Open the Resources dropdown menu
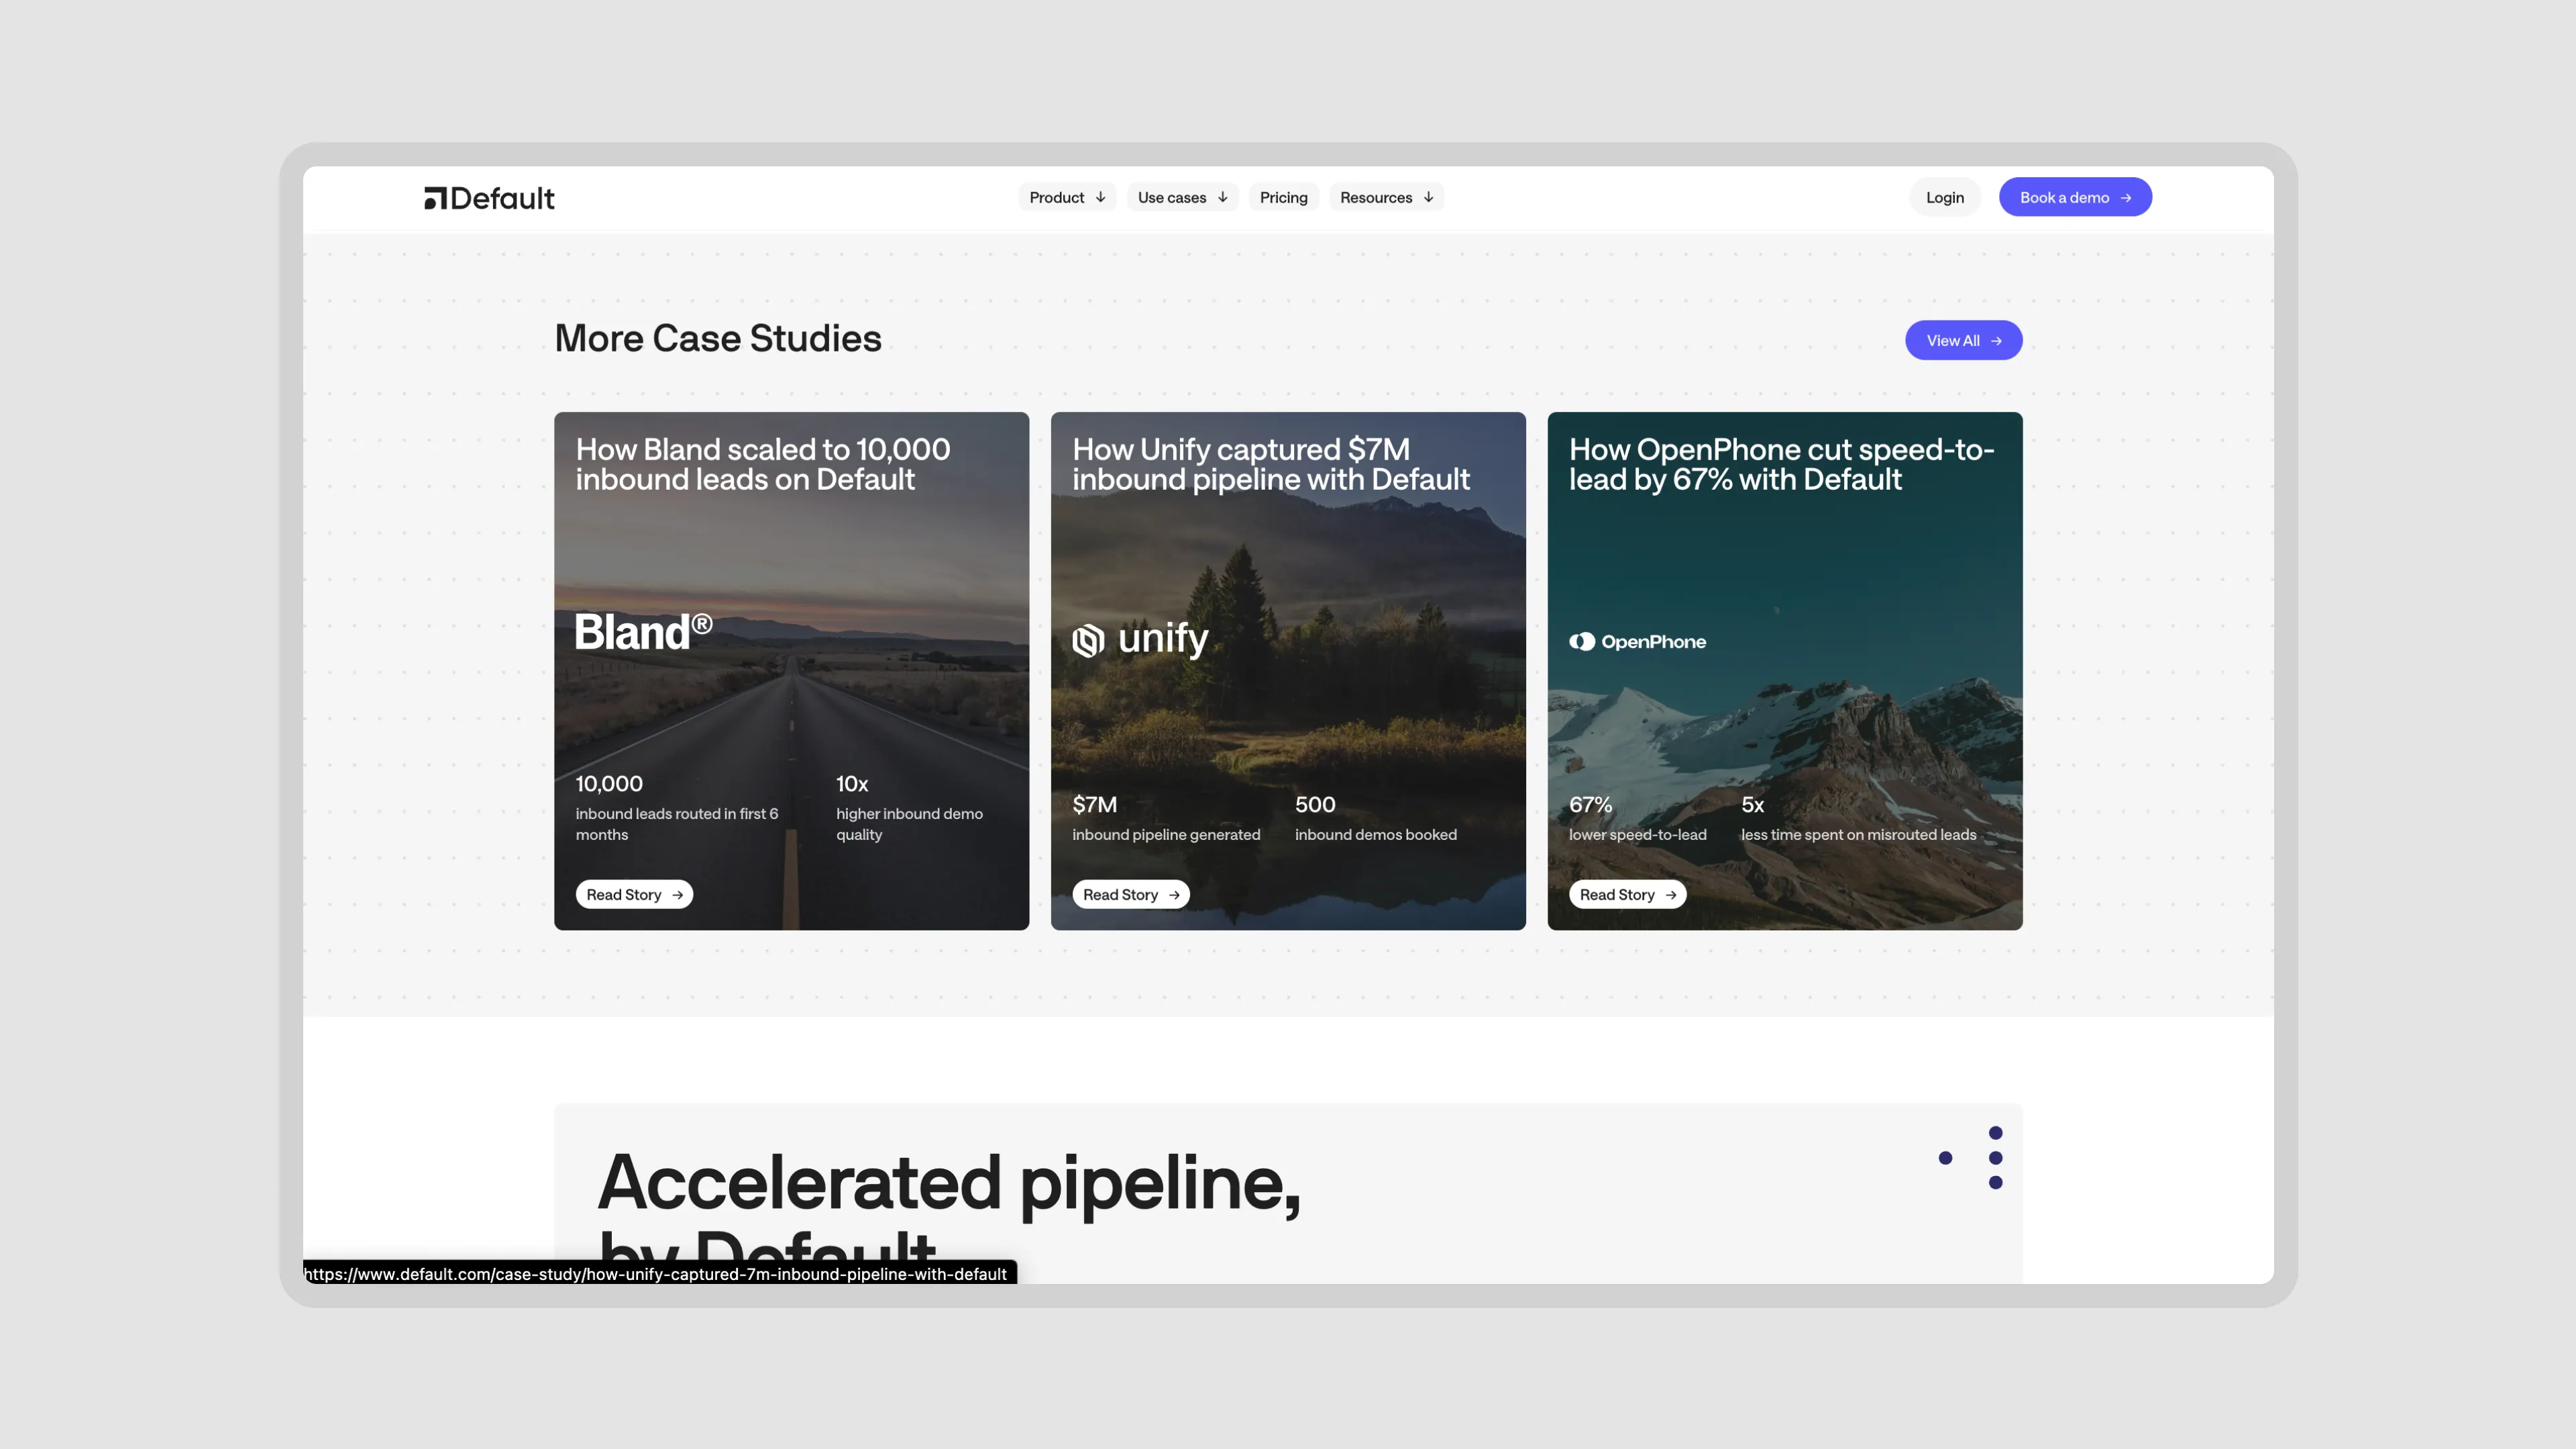Image resolution: width=2576 pixels, height=1449 pixels. tap(1386, 198)
